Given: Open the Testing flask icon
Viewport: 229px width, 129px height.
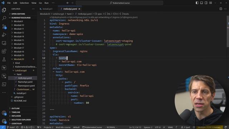Looking at the screenshot, I should click(x=4, y=59).
